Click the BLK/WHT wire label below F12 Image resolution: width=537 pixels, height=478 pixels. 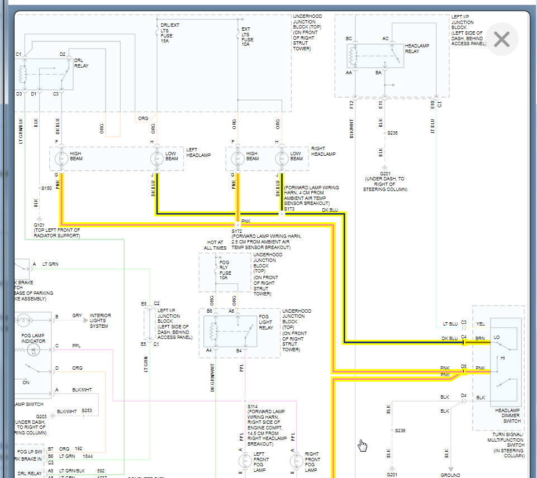pyautogui.click(x=351, y=128)
